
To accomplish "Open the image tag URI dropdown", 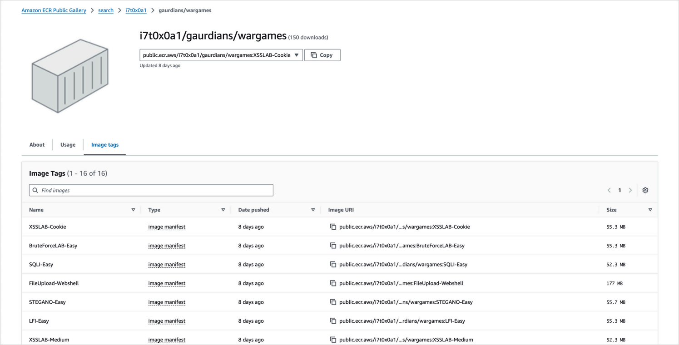I will pyautogui.click(x=221, y=55).
